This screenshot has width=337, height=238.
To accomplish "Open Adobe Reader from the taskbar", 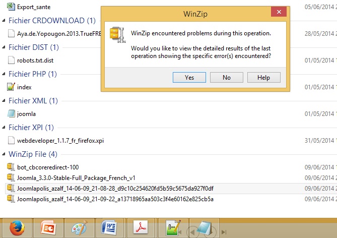I will [141, 228].
